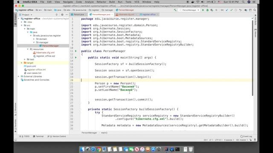Screen dimensions: 273x153
Task: Expand the domain package arrow
Action: (34, 39)
